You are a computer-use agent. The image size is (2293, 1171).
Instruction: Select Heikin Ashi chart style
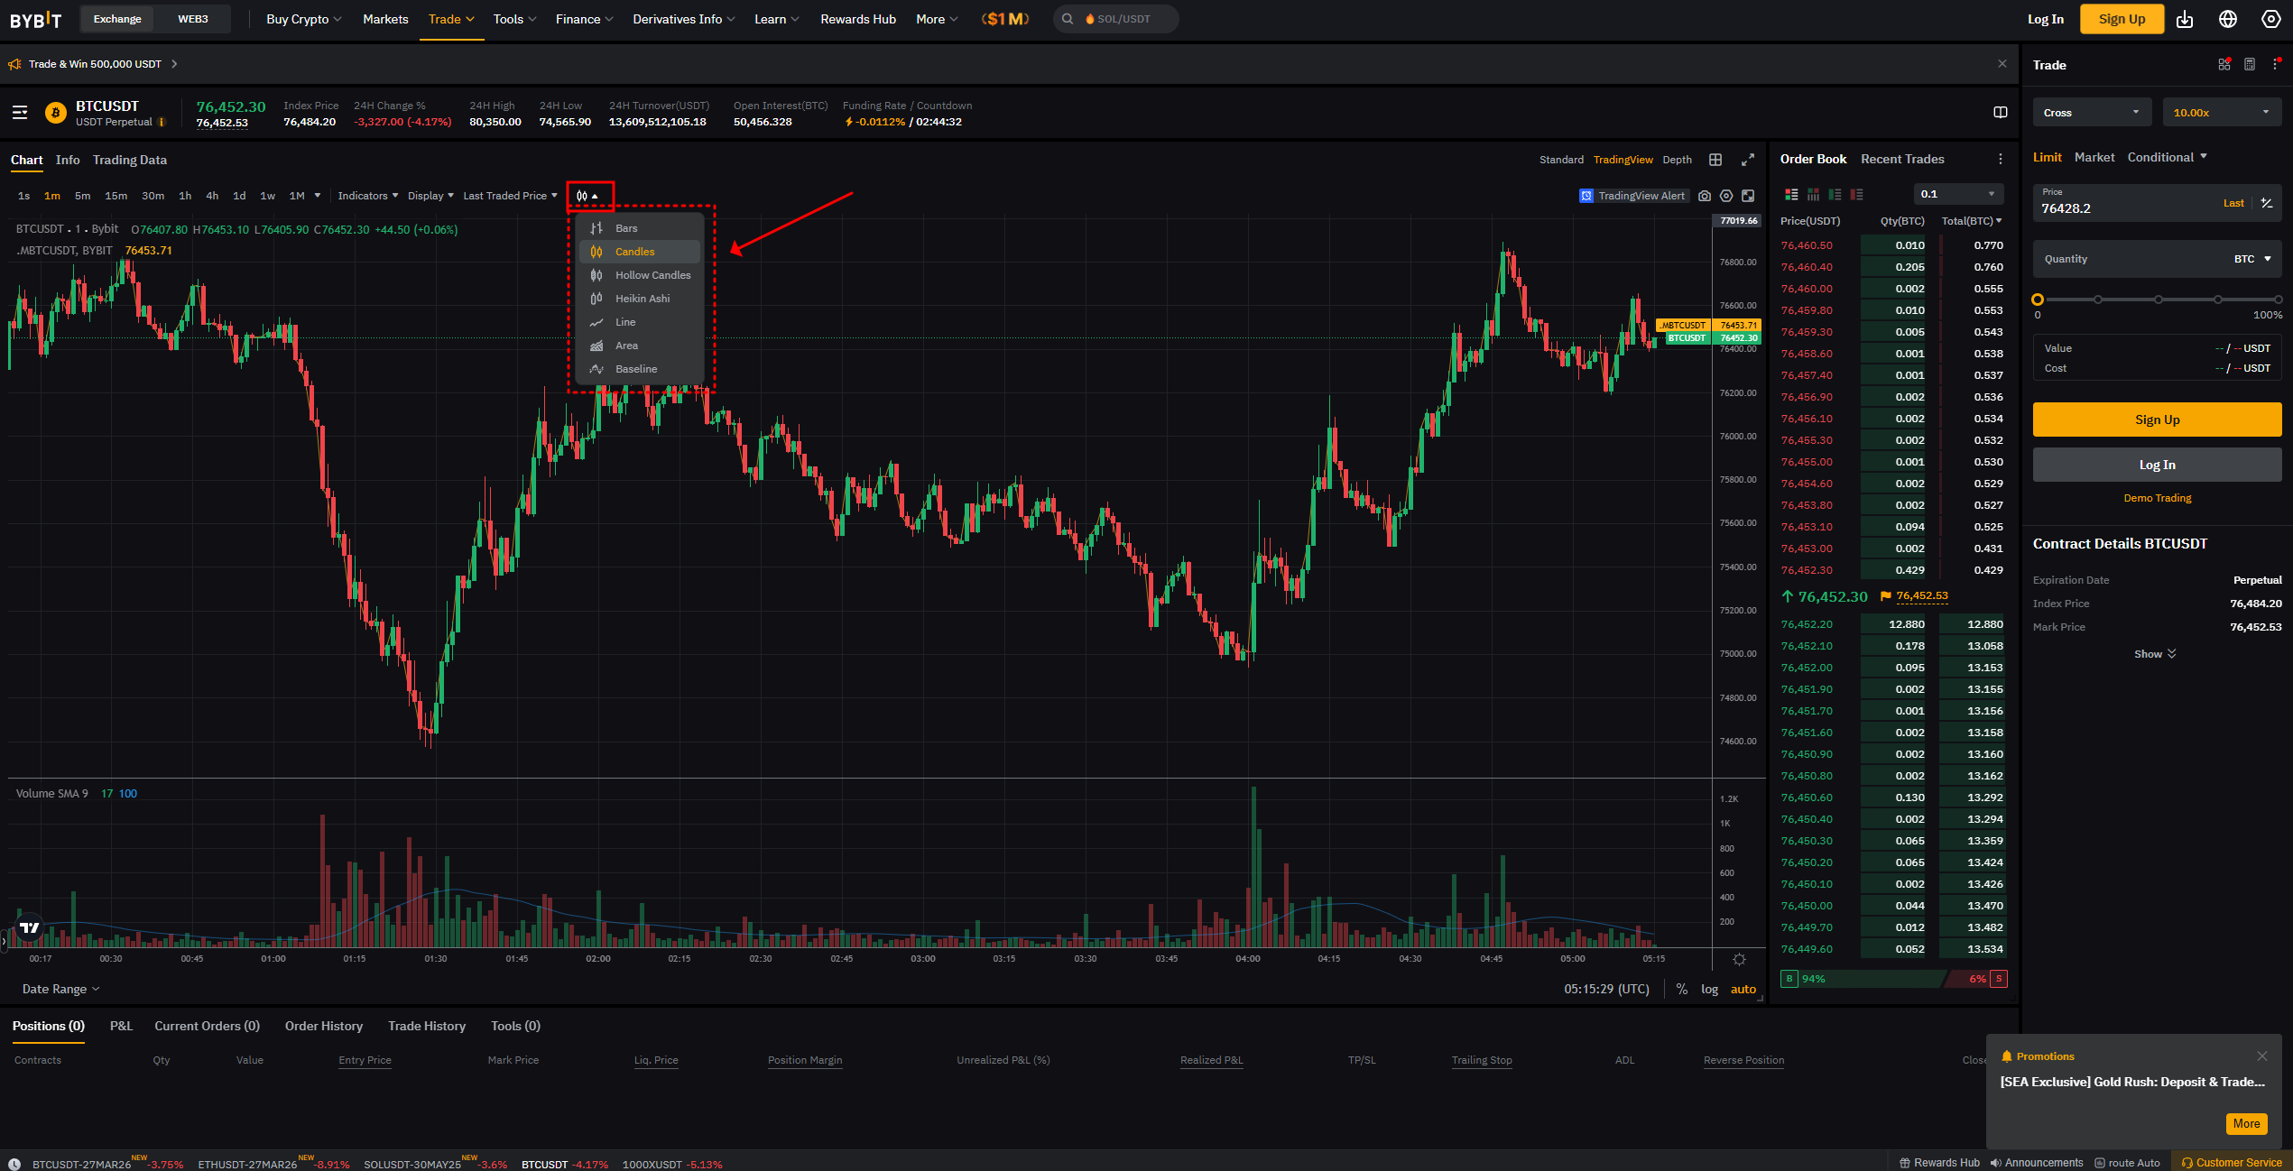[x=642, y=299]
